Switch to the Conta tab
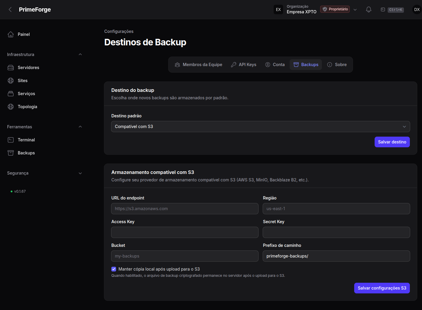 pos(275,65)
